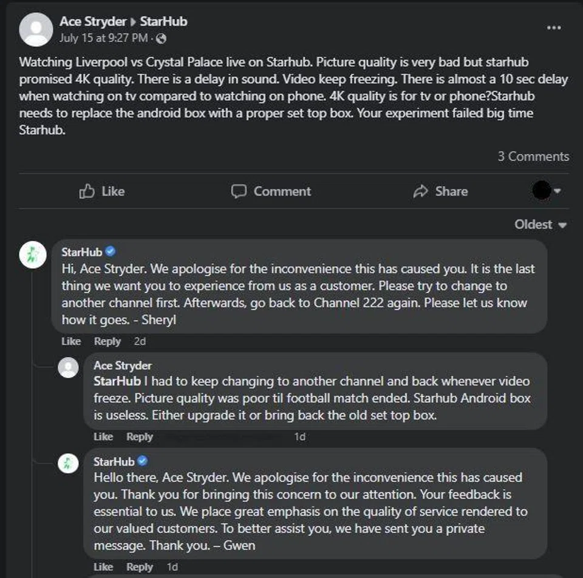Open the Ace Stryder author name link
583x578 pixels.
click(93, 22)
